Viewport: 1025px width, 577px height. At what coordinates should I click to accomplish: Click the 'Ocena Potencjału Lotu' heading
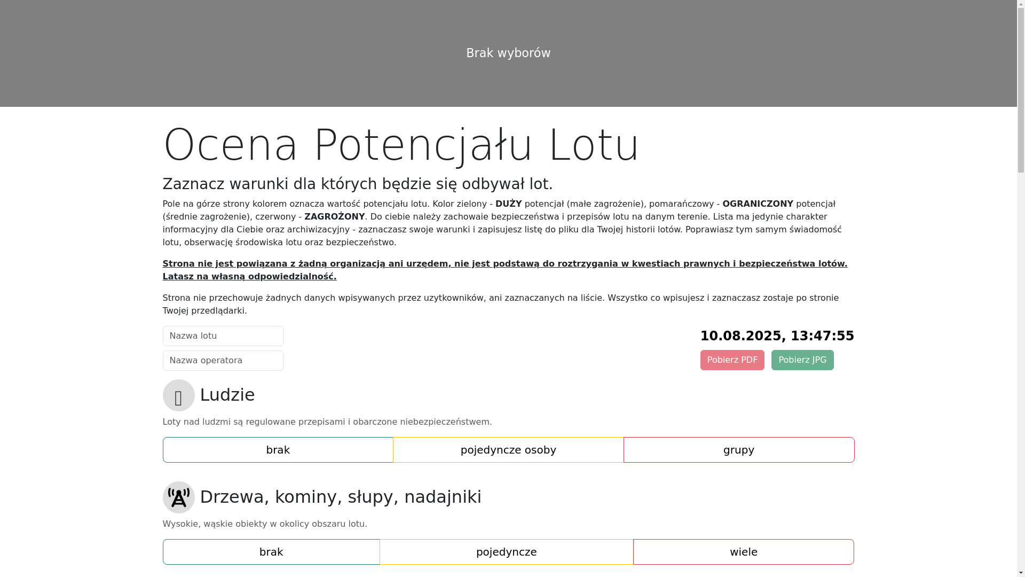coord(401,145)
